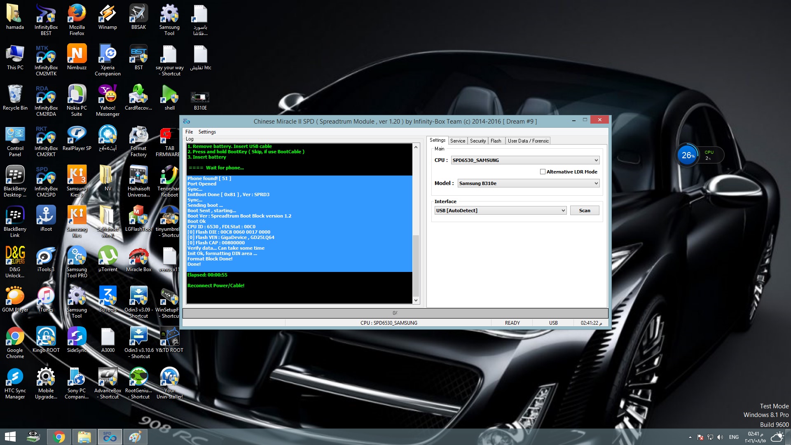Open Yahoo! Messenger icon

click(x=108, y=101)
